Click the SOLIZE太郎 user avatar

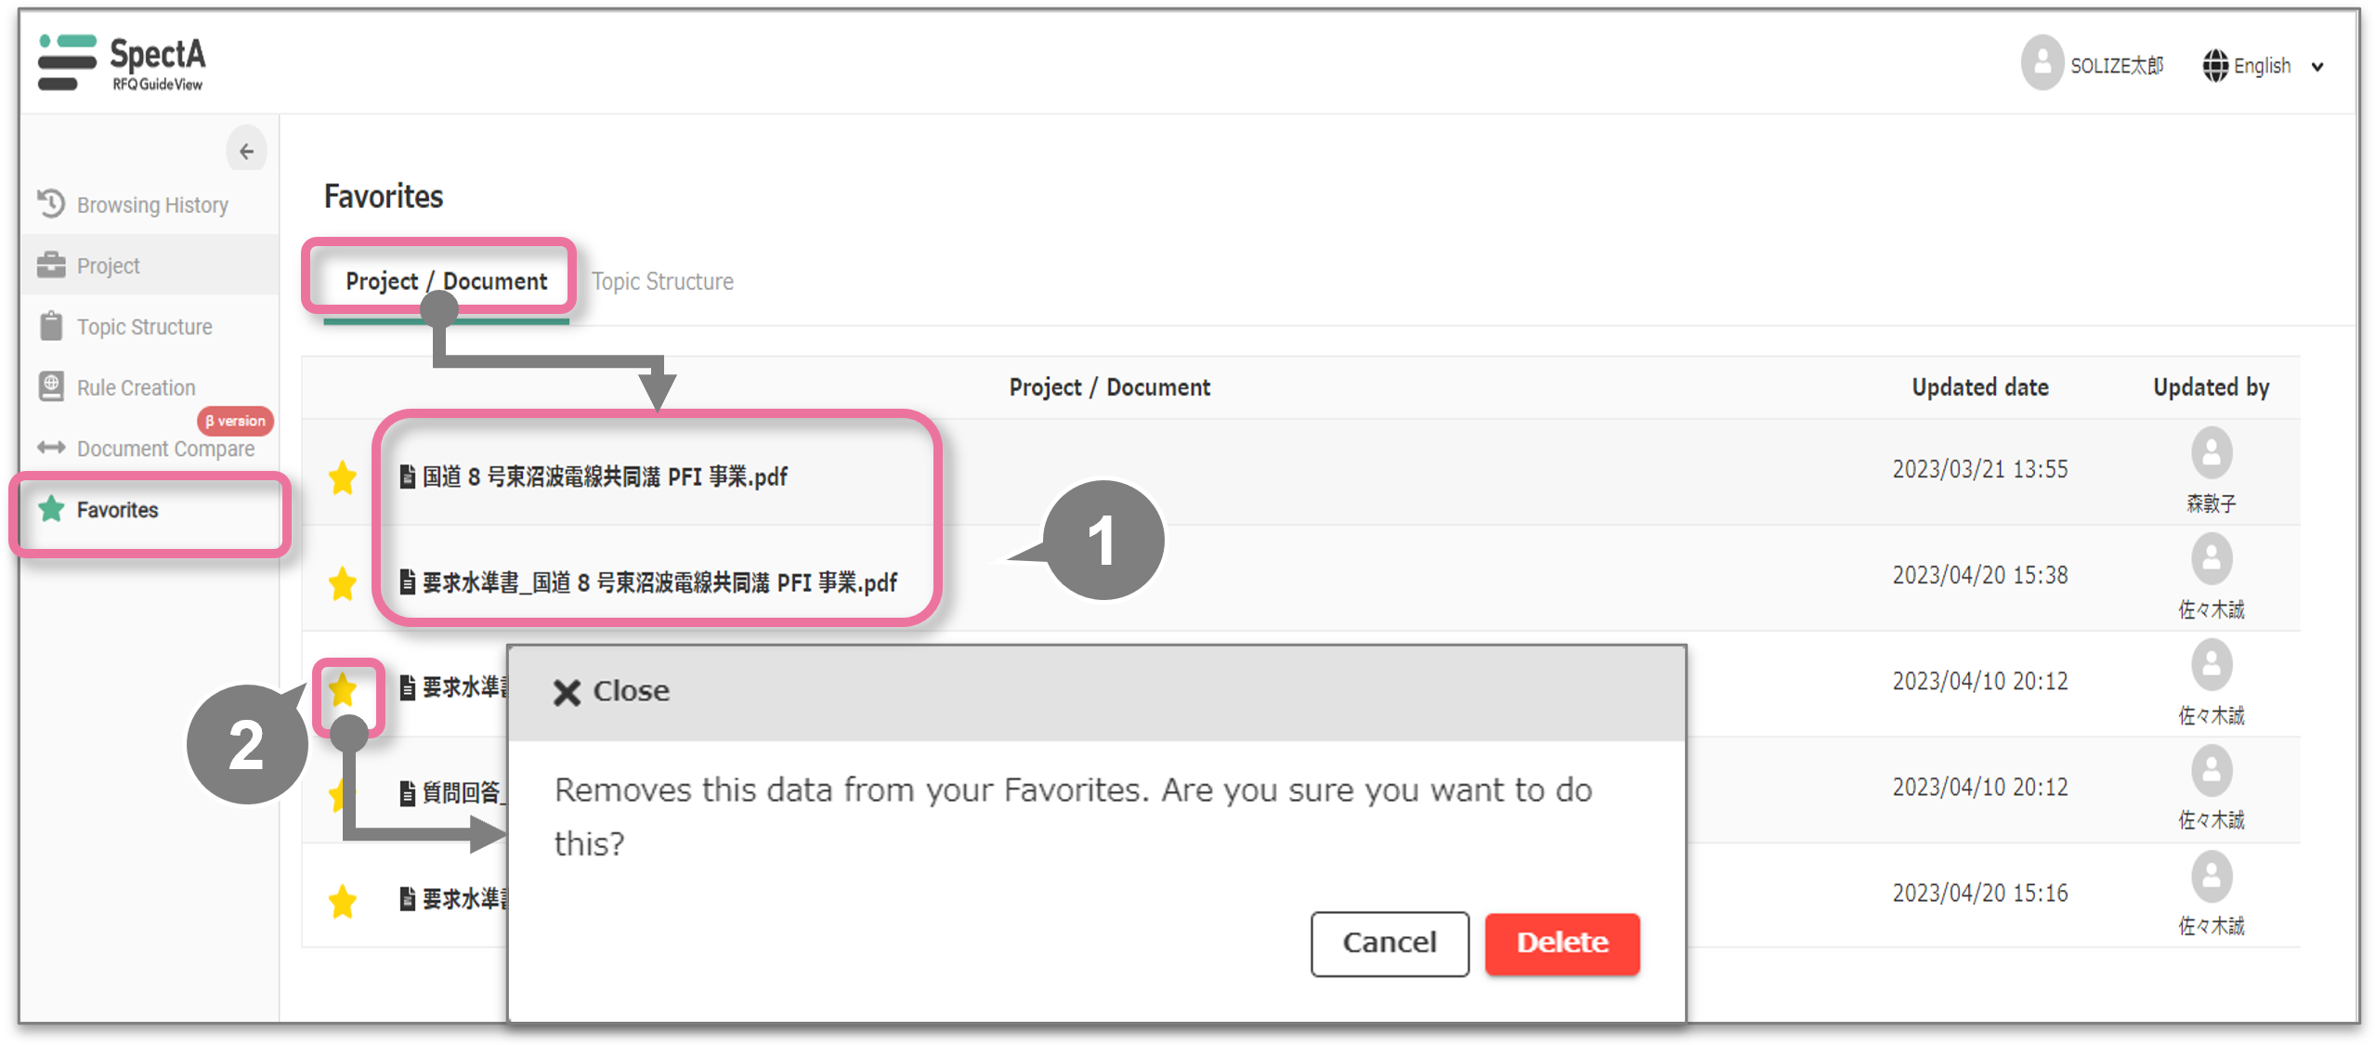2042,63
